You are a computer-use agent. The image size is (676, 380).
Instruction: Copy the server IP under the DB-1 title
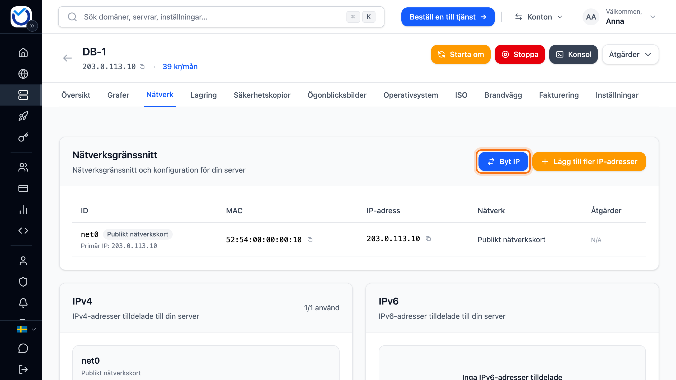[x=142, y=66]
